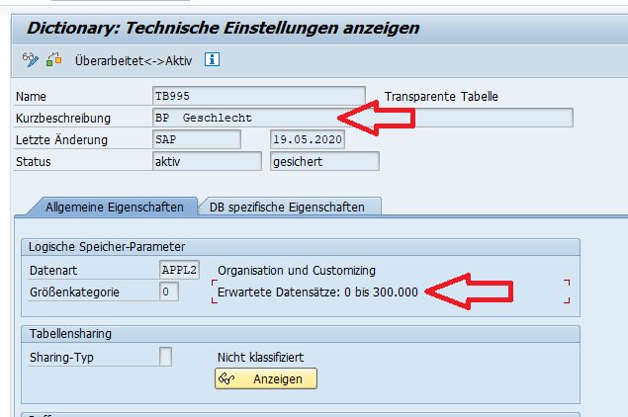Click the Größenkategorie label

coord(74,292)
